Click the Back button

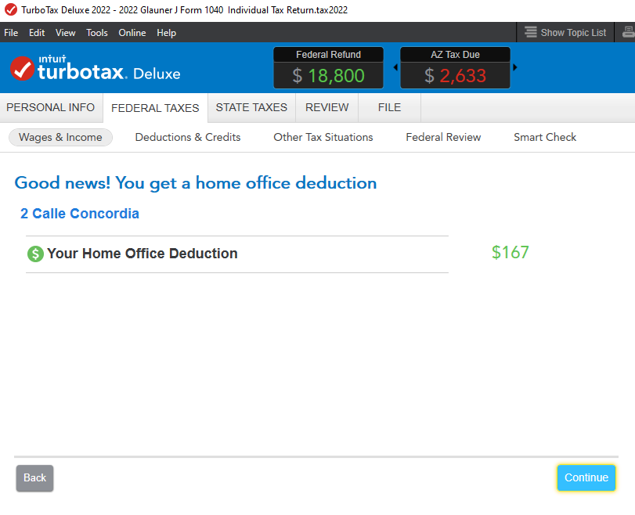pyautogui.click(x=34, y=478)
